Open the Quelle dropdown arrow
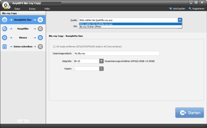This screenshot has height=128, width=207. [180, 20]
